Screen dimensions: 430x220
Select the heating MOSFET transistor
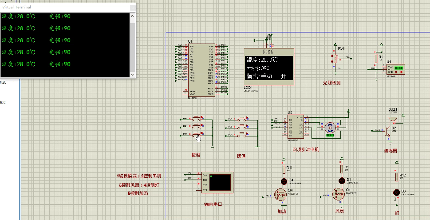(x=281, y=194)
